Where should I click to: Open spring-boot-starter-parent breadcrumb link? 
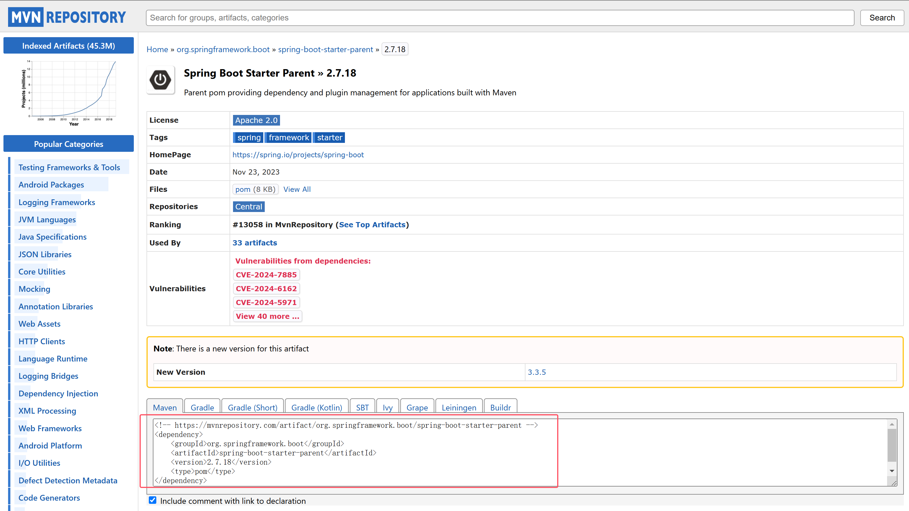point(325,49)
